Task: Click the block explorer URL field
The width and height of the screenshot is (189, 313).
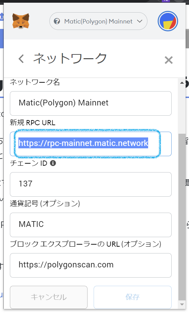Action: pos(91,265)
